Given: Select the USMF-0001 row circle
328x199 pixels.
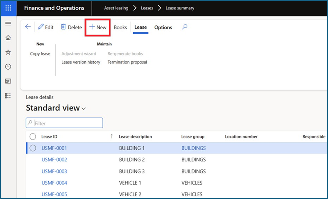Looking at the screenshot, I should pos(33,148).
